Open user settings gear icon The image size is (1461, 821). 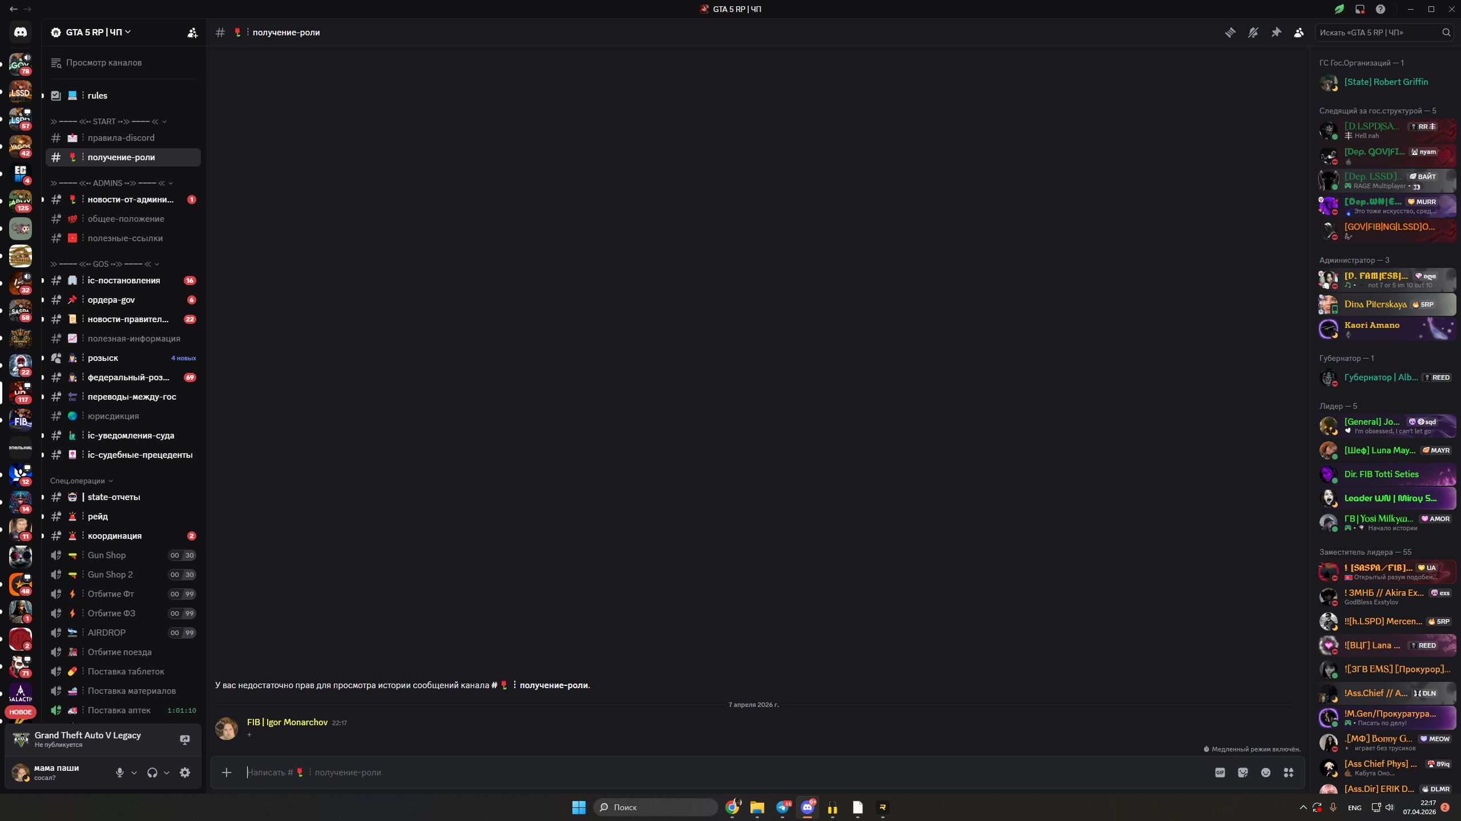(185, 773)
